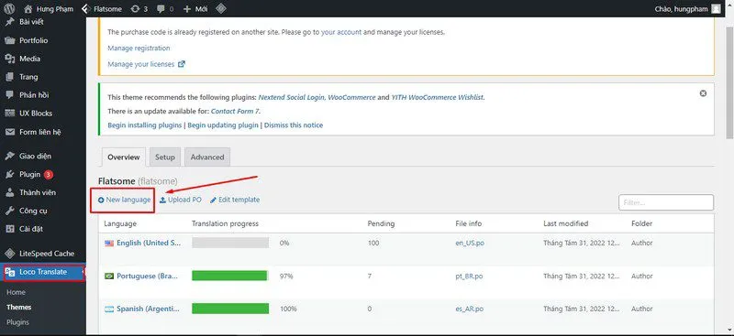Screen dimensions: 734x336
Task: Open the en_US.po file info link
Action: [x=470, y=243]
